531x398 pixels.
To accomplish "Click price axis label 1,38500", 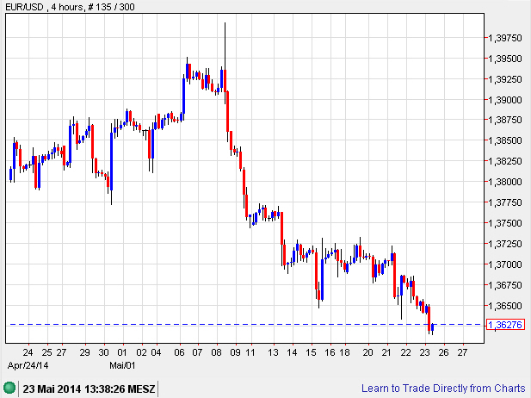I will [505, 140].
